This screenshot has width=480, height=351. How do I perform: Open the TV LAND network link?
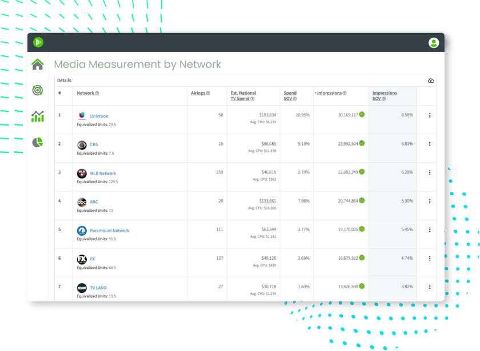pyautogui.click(x=98, y=288)
